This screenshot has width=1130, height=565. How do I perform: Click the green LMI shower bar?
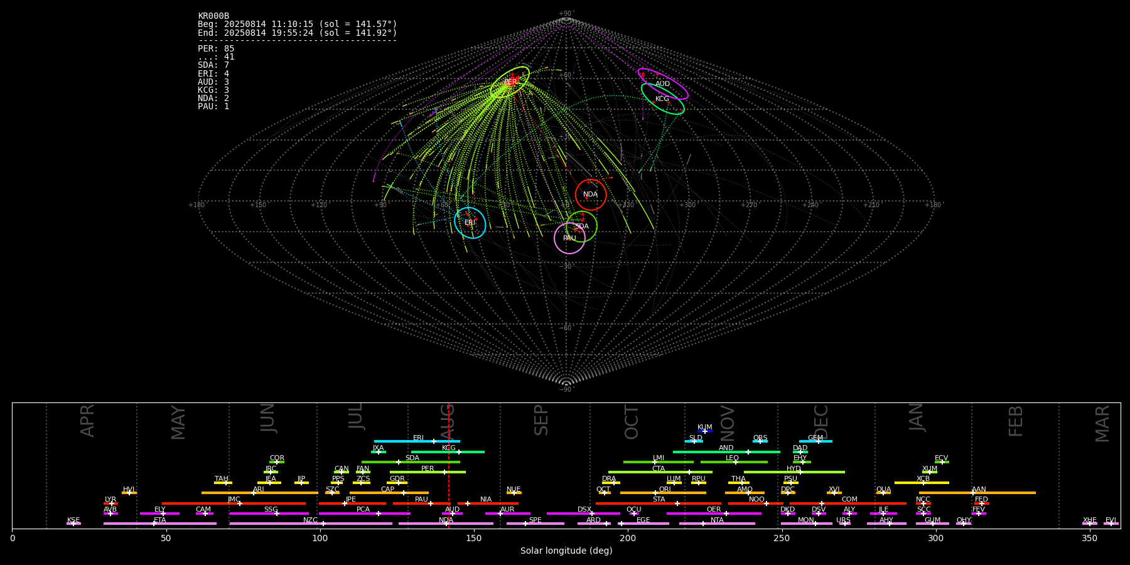(659, 462)
